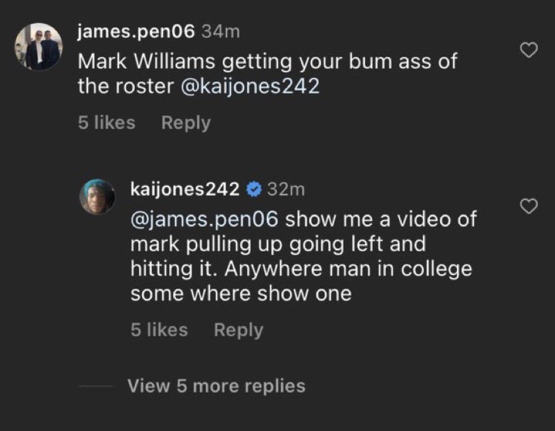Reply to james.pen06's comment
The height and width of the screenshot is (431, 555).
(x=185, y=122)
